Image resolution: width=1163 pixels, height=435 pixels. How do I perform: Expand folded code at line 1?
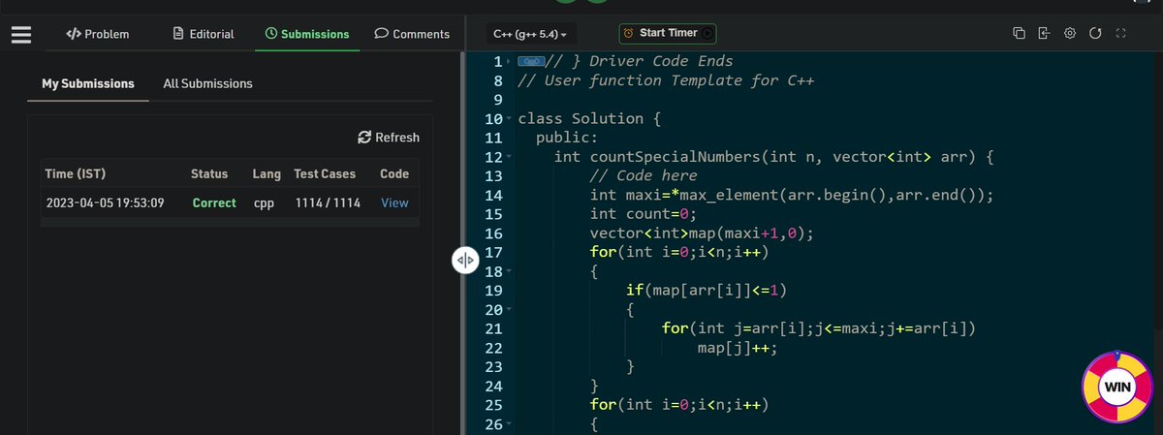509,62
